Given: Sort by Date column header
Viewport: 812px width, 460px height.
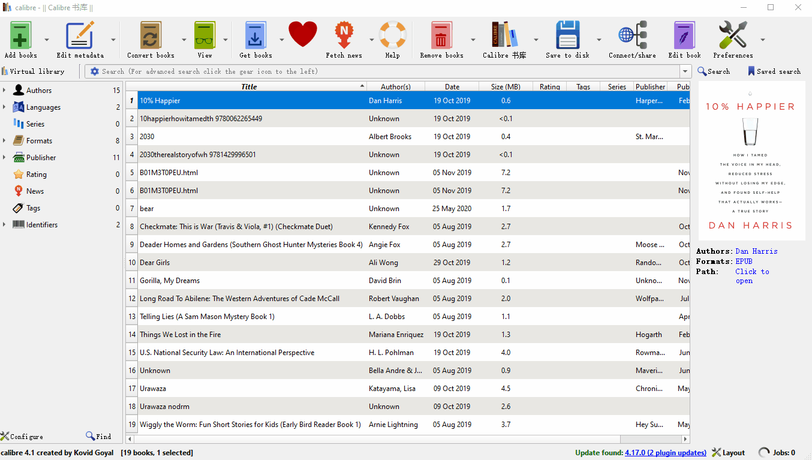Looking at the screenshot, I should pos(452,86).
